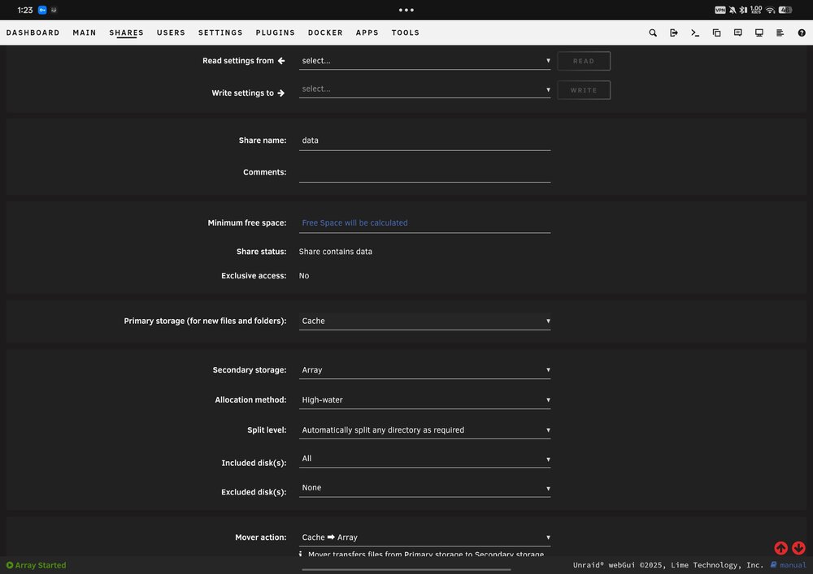Click the feedback speech bubble icon
The height and width of the screenshot is (574, 813).
pos(738,32)
